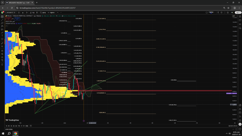Click the time axis settings gear icon
242x136 pixels.
click(235, 123)
